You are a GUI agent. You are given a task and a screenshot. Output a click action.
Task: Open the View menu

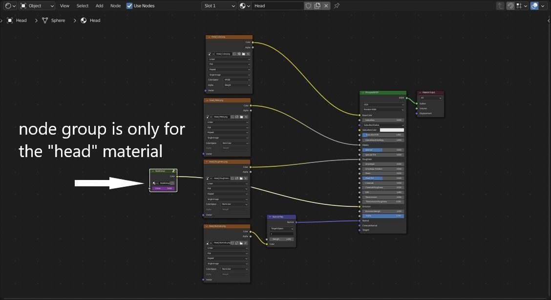64,6
